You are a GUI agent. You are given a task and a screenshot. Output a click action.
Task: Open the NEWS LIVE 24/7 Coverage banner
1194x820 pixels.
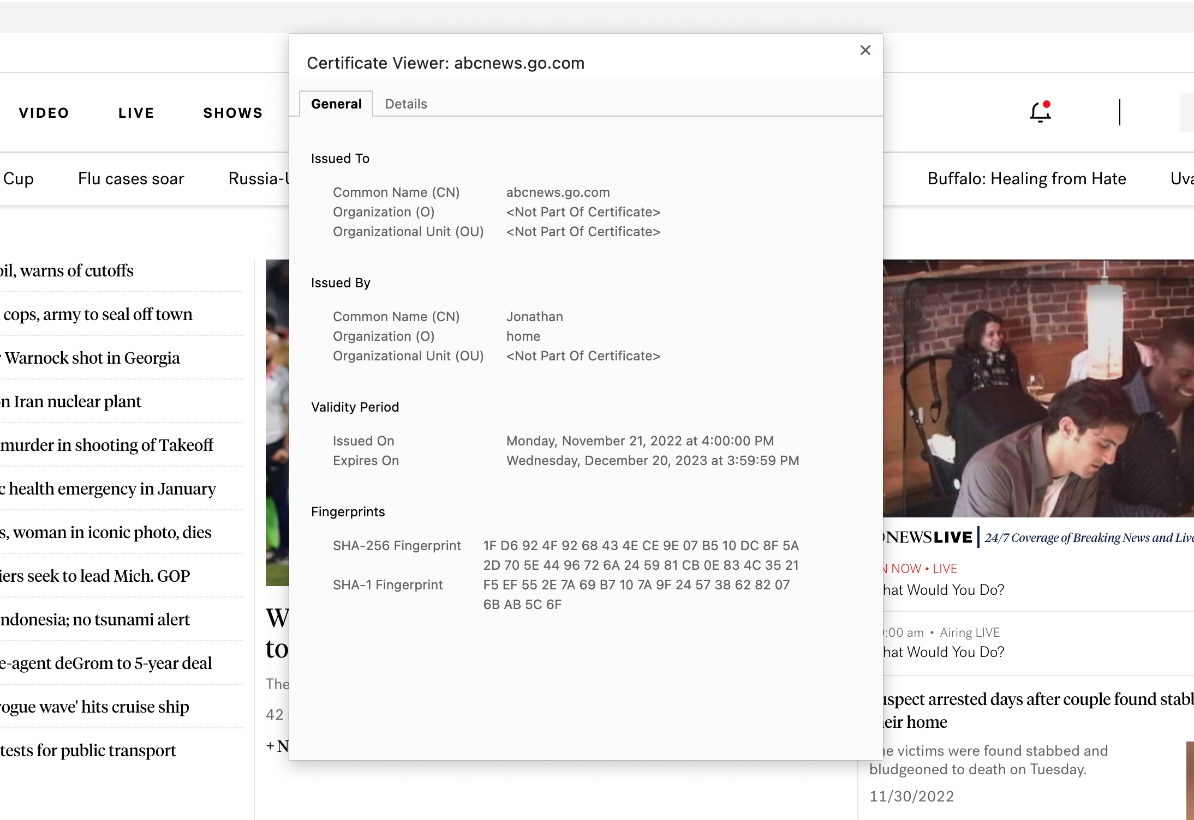click(1038, 538)
